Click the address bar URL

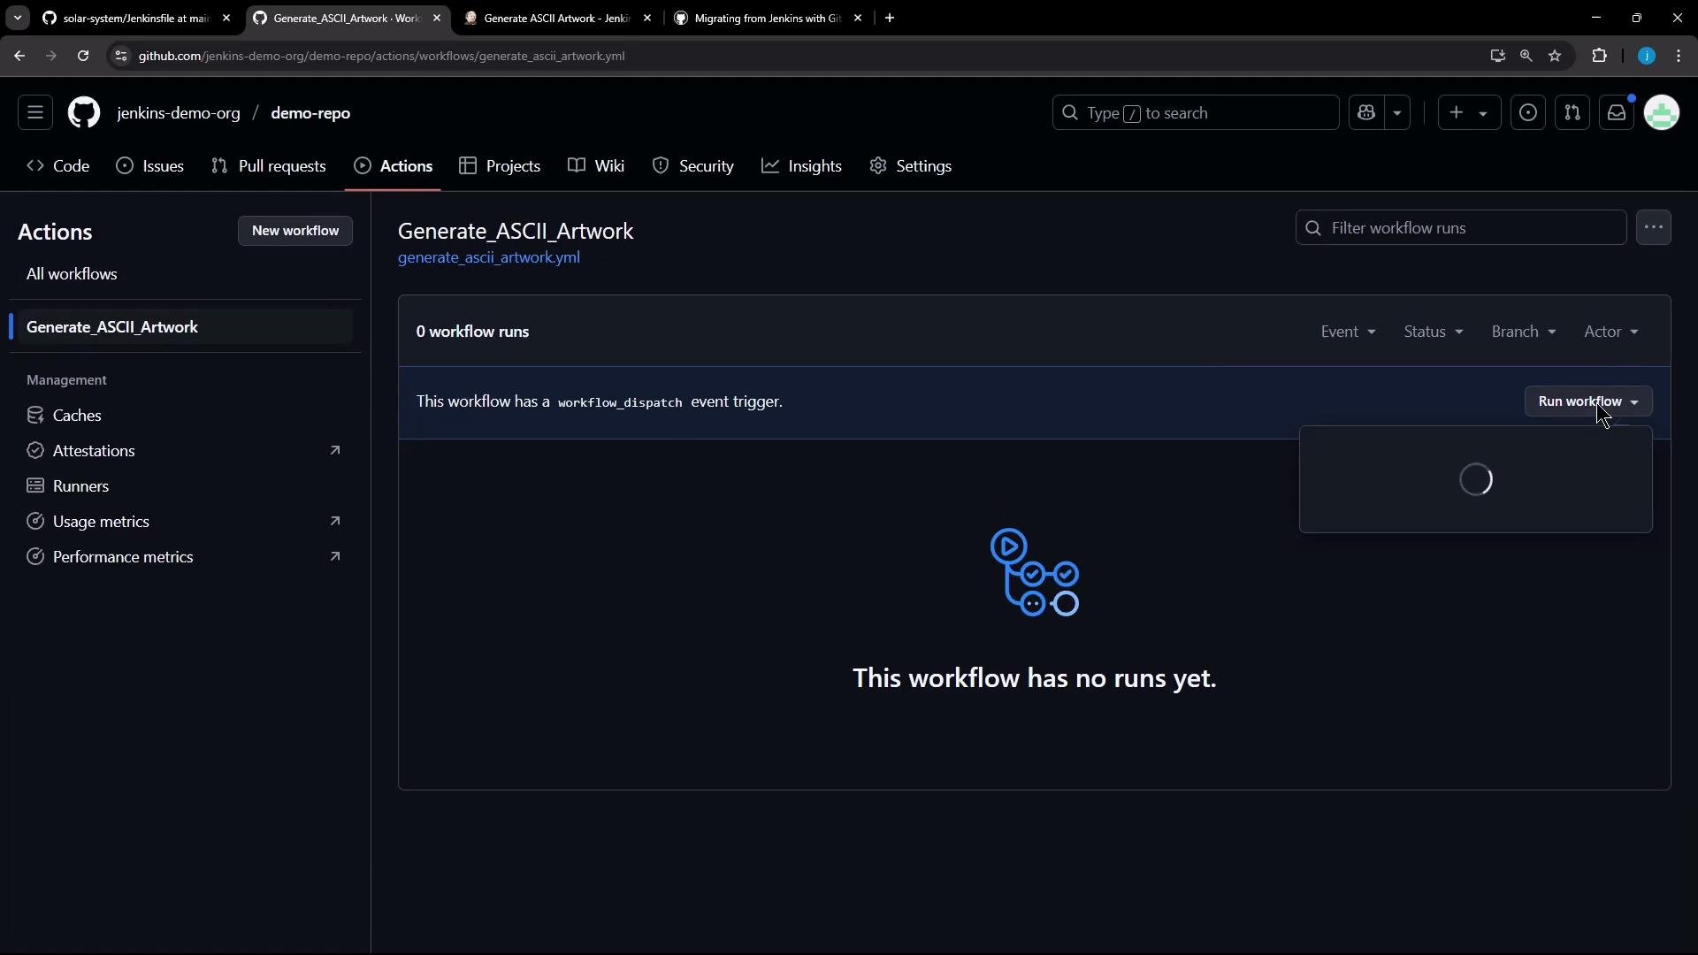point(381,56)
